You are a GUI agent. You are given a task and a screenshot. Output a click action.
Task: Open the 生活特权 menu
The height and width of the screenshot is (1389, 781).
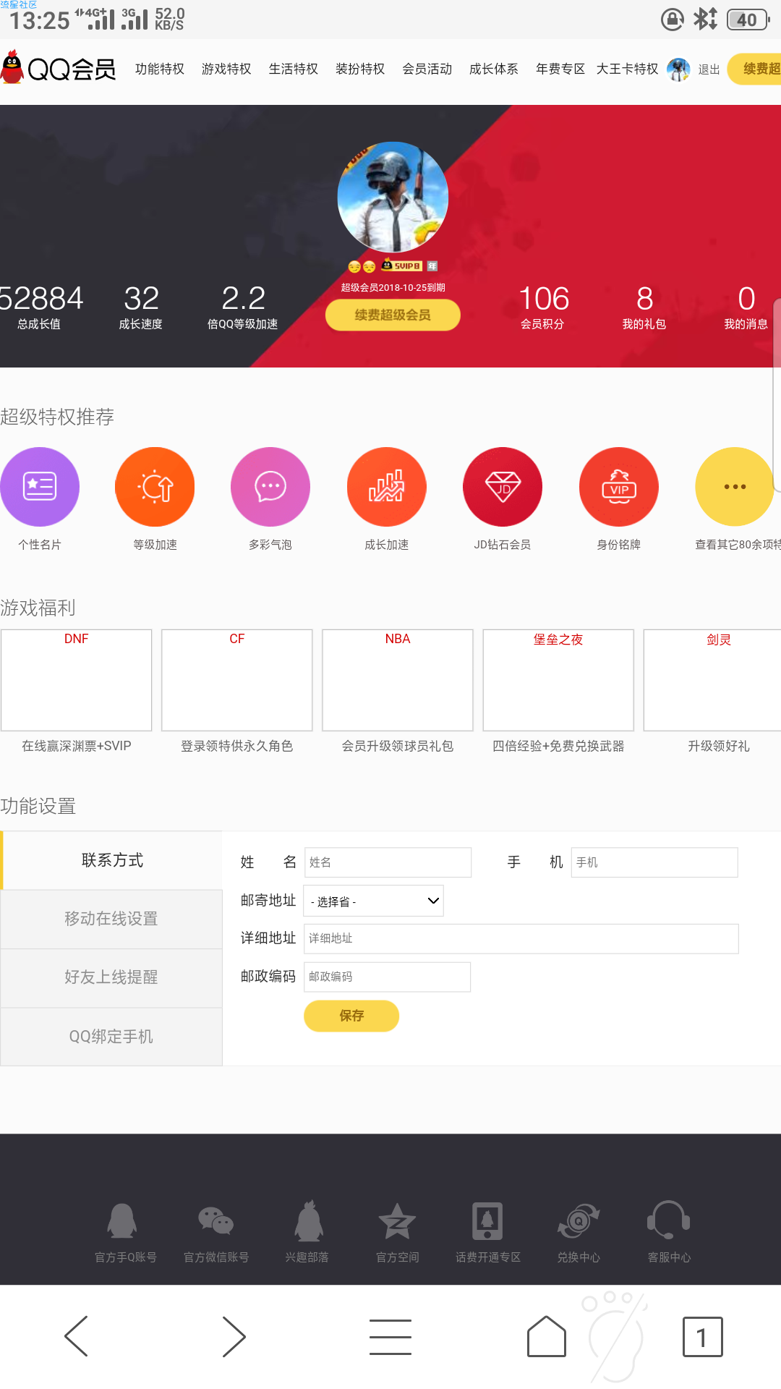(294, 69)
